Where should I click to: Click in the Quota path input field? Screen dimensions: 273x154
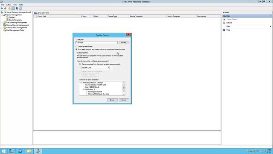click(x=97, y=43)
